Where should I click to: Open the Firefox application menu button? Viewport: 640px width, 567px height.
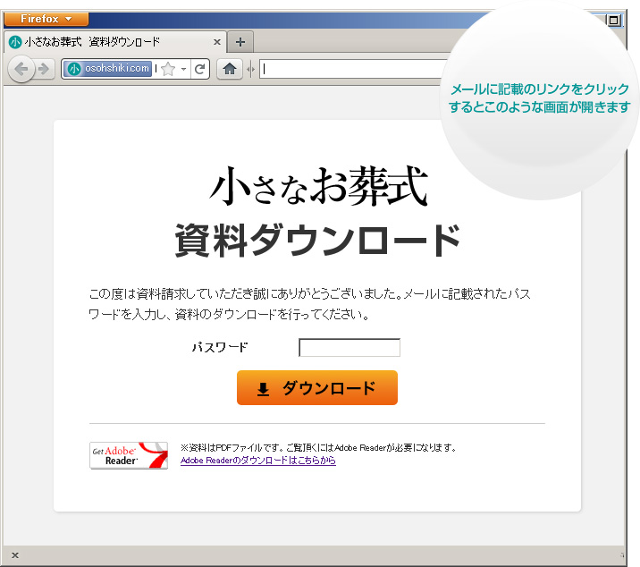[46, 19]
